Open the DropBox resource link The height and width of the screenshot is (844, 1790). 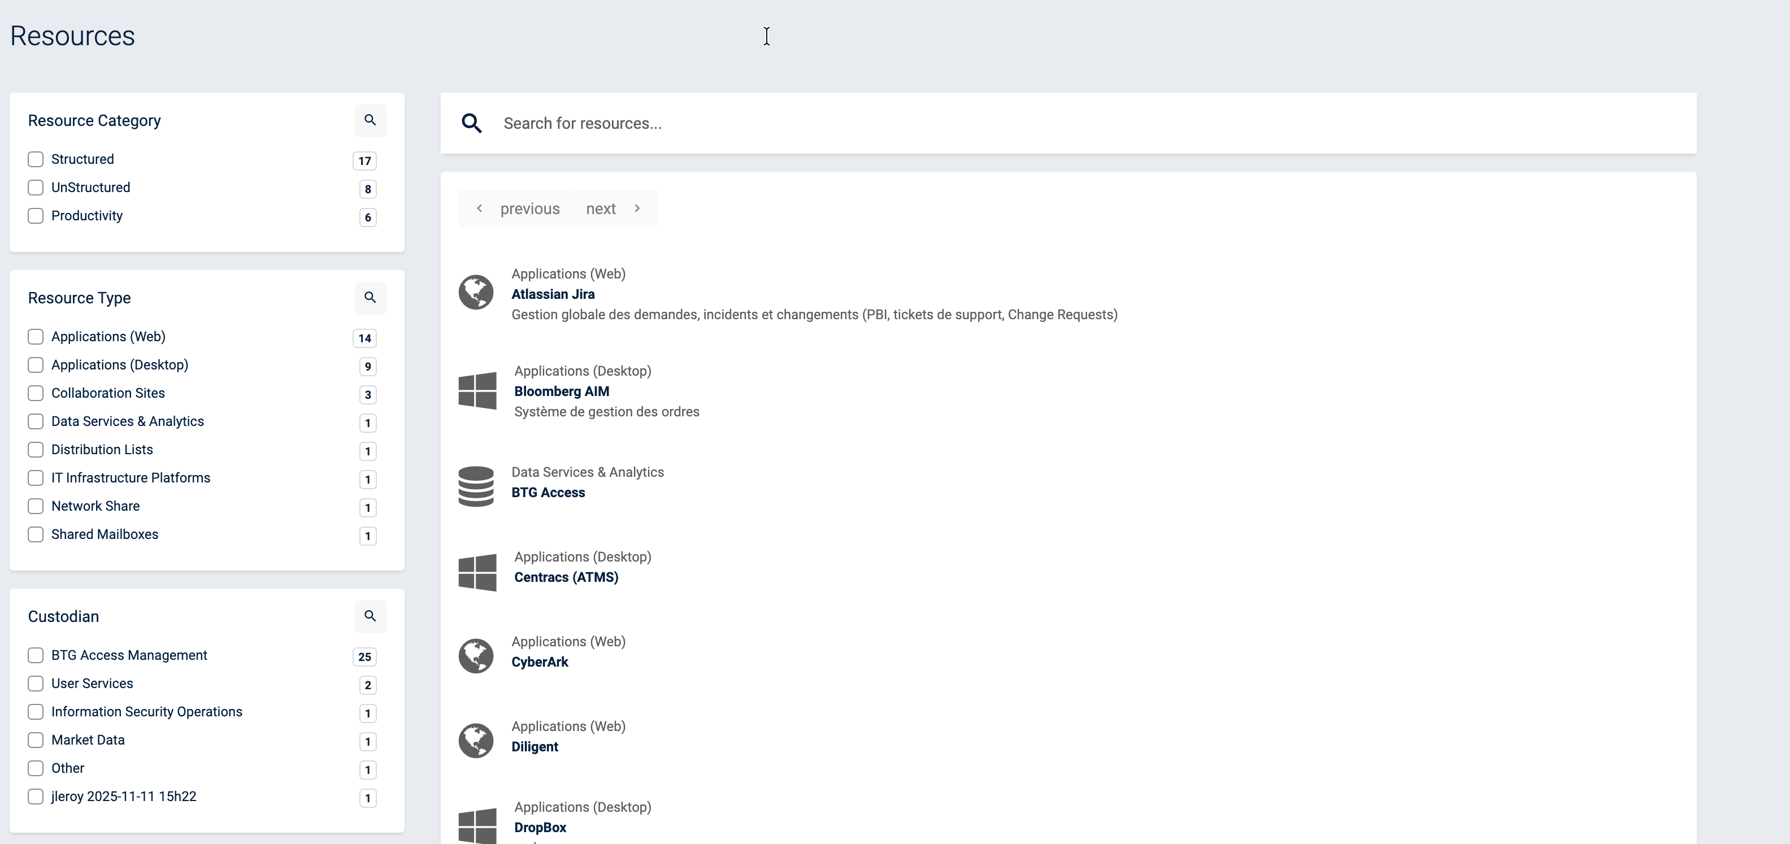540,827
